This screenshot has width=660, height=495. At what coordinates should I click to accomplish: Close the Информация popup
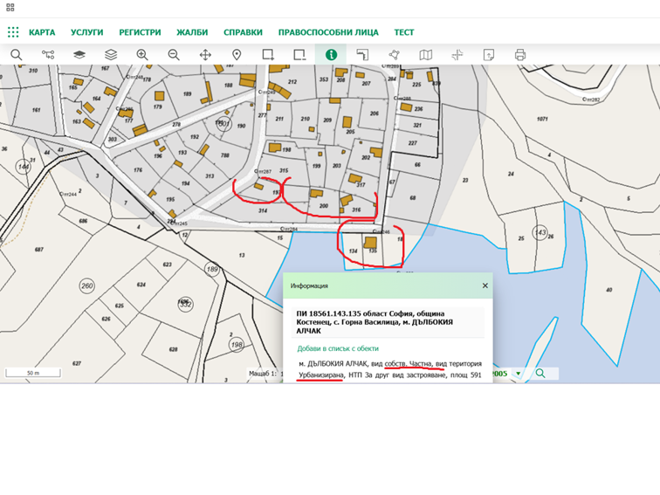click(x=485, y=285)
